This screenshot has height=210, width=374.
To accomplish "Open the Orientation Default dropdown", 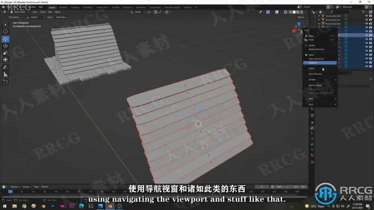I will (x=36, y=17).
